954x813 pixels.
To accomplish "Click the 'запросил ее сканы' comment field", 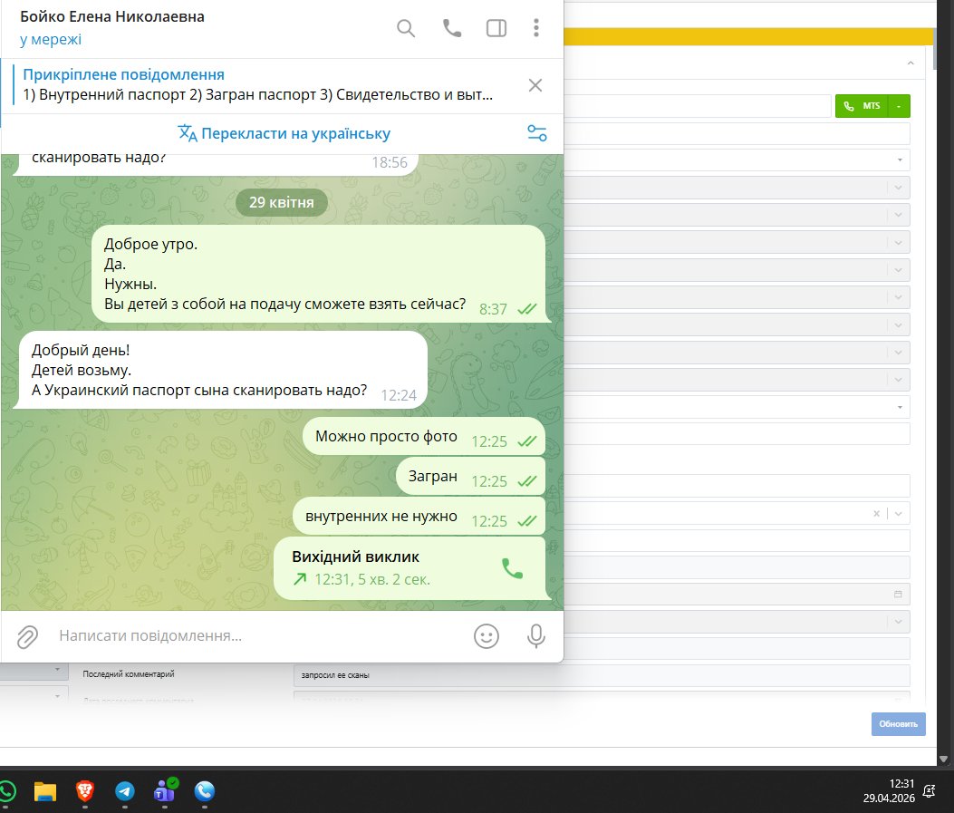I will click(601, 675).
